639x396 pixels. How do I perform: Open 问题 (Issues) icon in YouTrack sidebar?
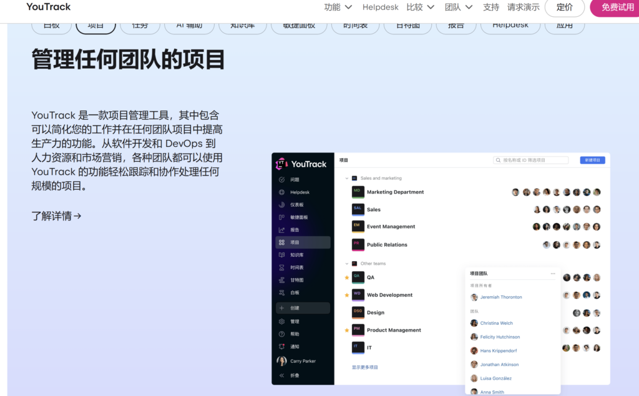[x=281, y=179]
